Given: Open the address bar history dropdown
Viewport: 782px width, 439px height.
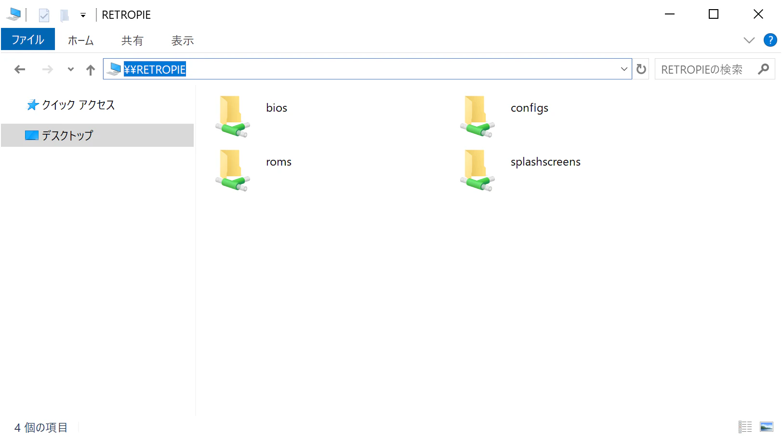Looking at the screenshot, I should coord(624,69).
